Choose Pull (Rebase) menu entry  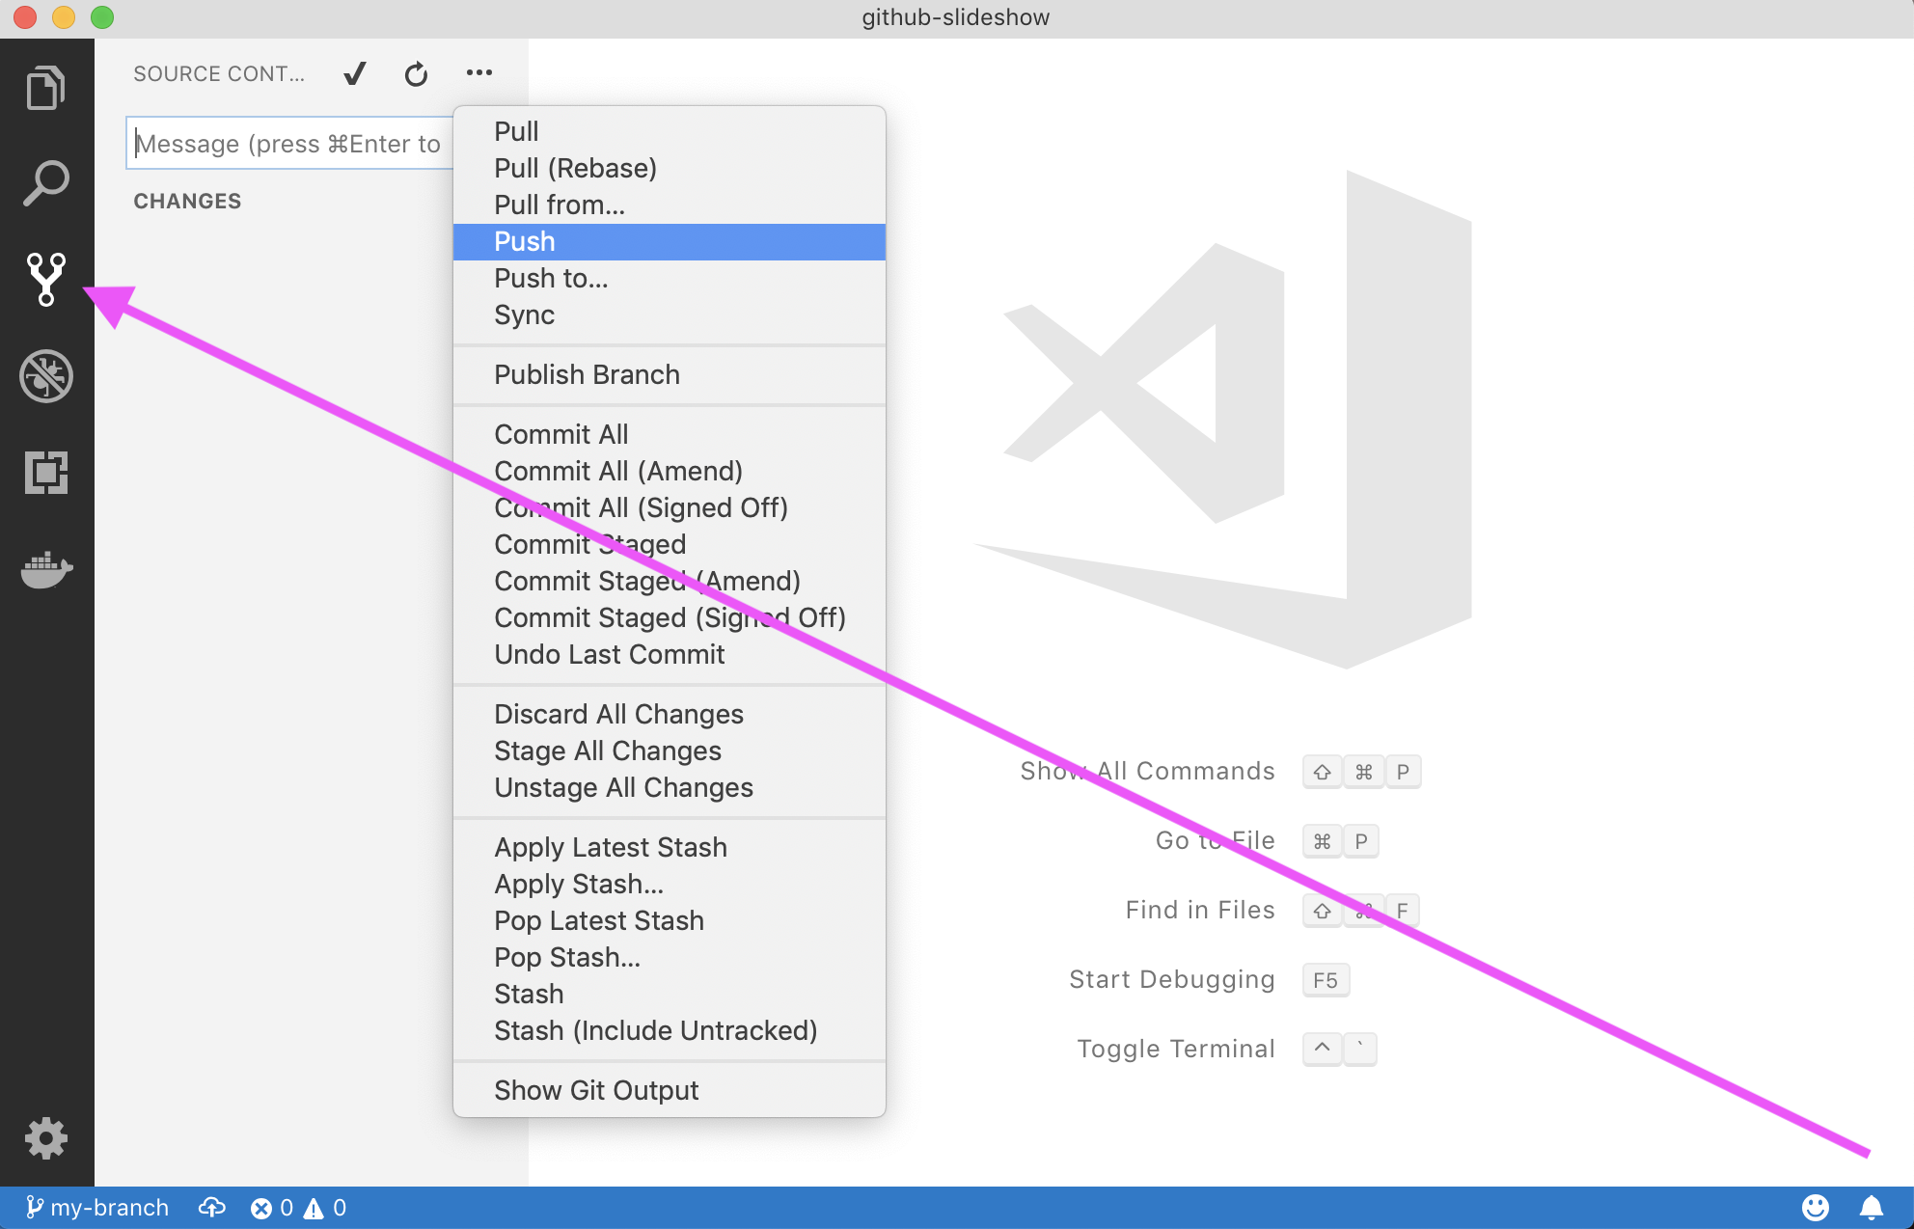(670, 168)
